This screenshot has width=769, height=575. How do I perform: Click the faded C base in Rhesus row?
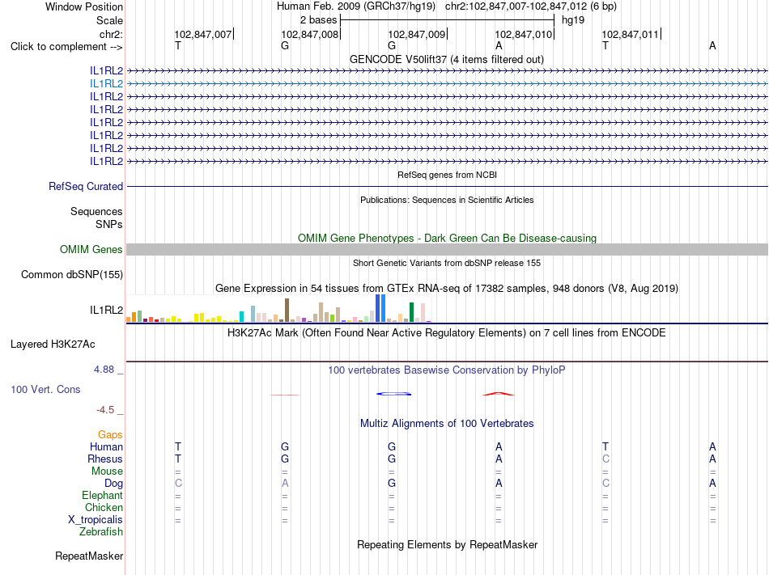click(605, 459)
